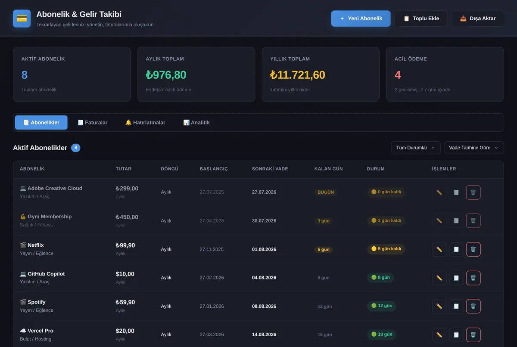Click the due date 04.08.2026

pyautogui.click(x=264, y=278)
